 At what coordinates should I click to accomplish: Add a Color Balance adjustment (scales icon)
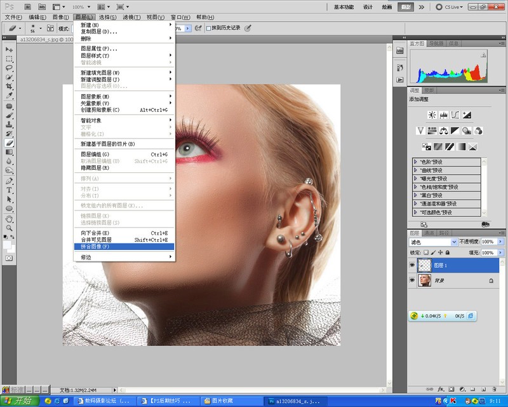point(443,131)
